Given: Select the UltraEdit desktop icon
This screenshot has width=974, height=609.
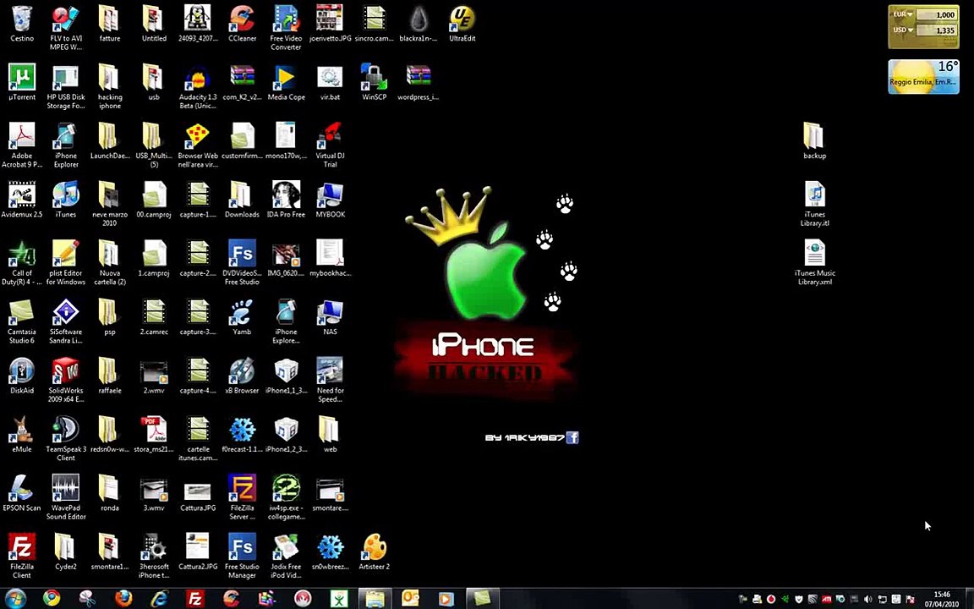Looking at the screenshot, I should pyautogui.click(x=462, y=25).
